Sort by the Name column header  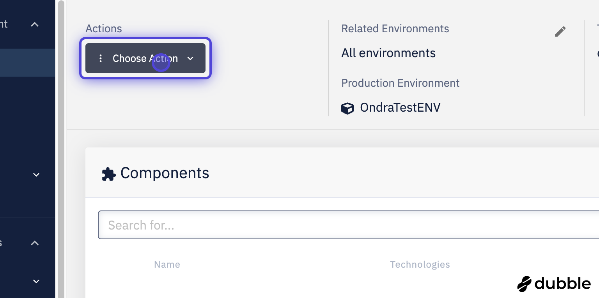[167, 265]
